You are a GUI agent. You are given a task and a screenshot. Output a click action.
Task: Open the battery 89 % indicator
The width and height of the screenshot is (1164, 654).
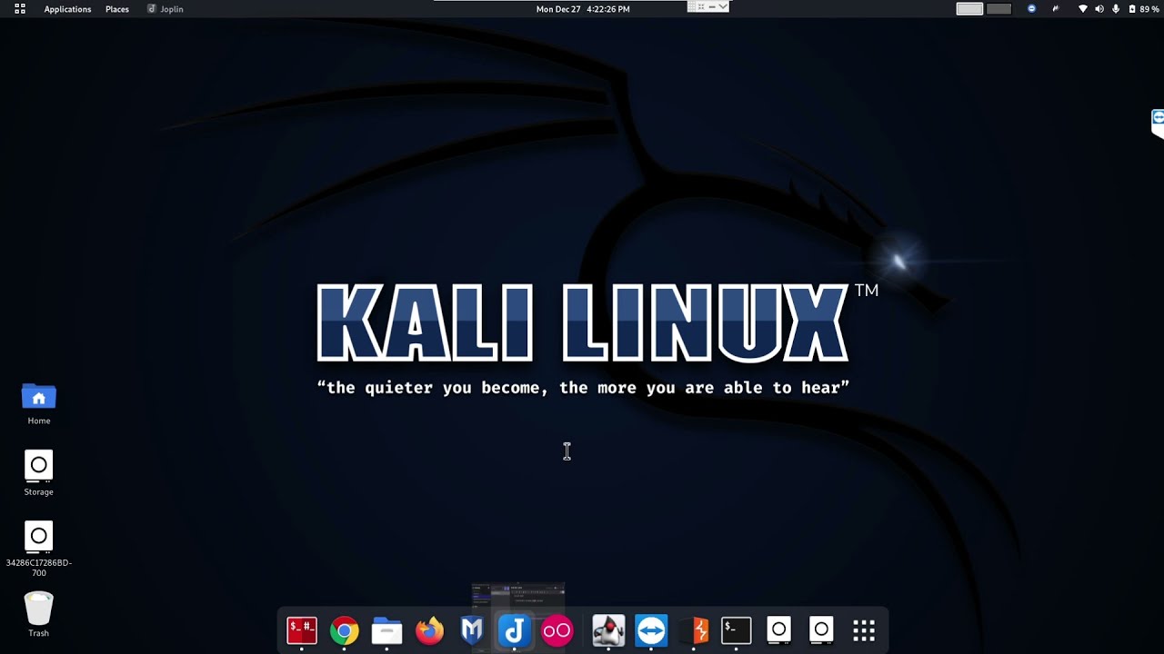point(1143,9)
